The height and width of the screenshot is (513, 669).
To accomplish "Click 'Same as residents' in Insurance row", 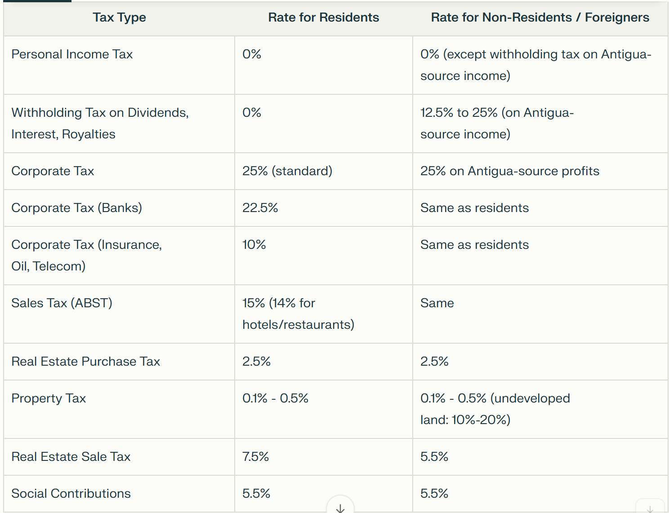I will tap(474, 245).
